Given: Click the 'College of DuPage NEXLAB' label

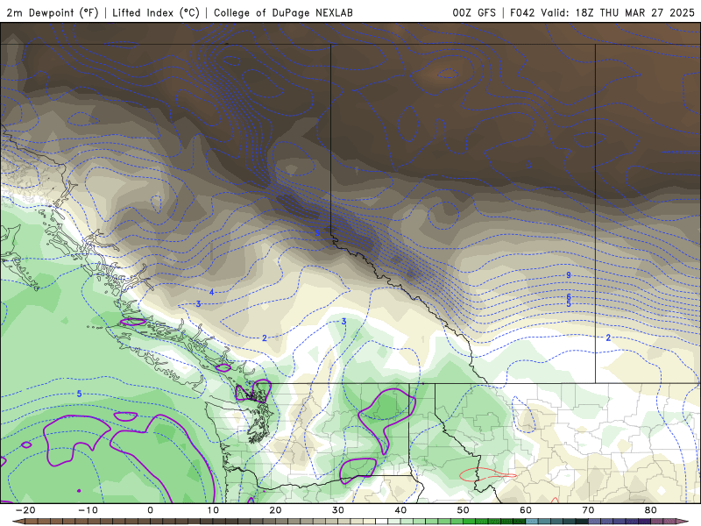Looking at the screenshot, I should coord(283,12).
